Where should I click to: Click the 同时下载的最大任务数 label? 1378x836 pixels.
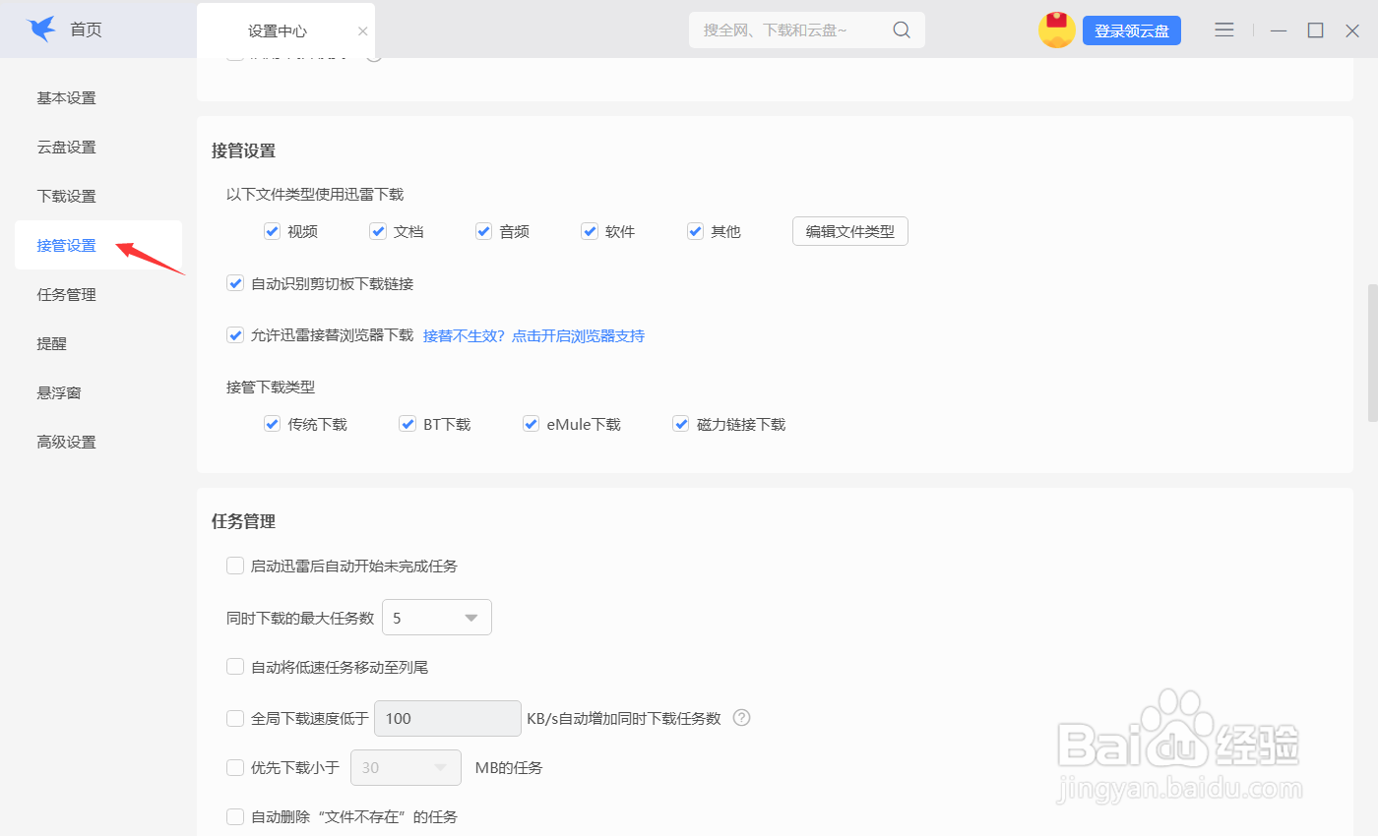click(300, 619)
